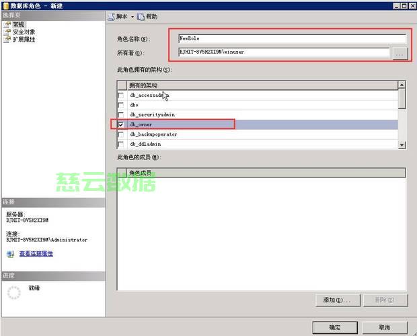Viewport: 417px width, 336px height.
Task: Uncheck the db_owner schema checkbox
Action: pyautogui.click(x=121, y=125)
